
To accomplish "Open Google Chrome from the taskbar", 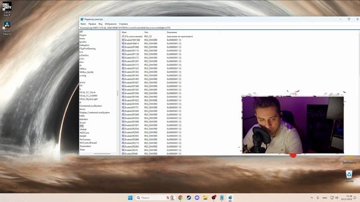I will tap(181, 198).
